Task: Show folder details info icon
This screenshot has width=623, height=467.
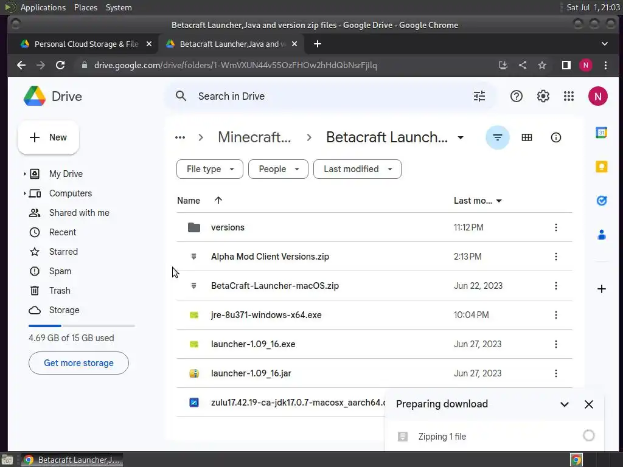Action: click(555, 137)
